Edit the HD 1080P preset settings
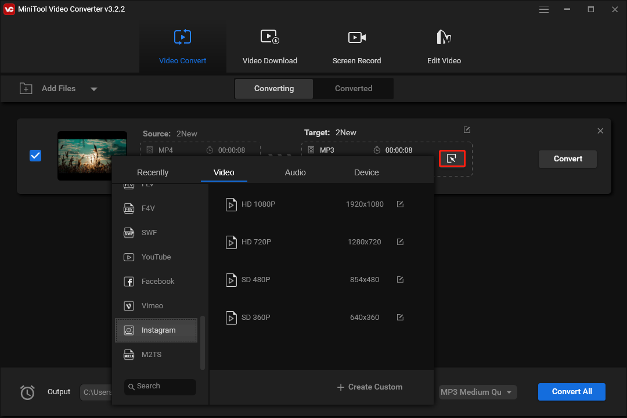627x418 pixels. point(400,204)
